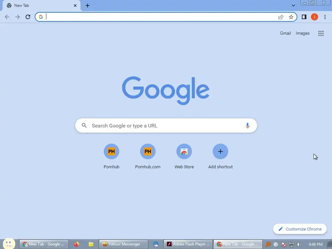Click the Google G icon in address bar
Screen dimensions: 332x249
[x=41, y=17]
